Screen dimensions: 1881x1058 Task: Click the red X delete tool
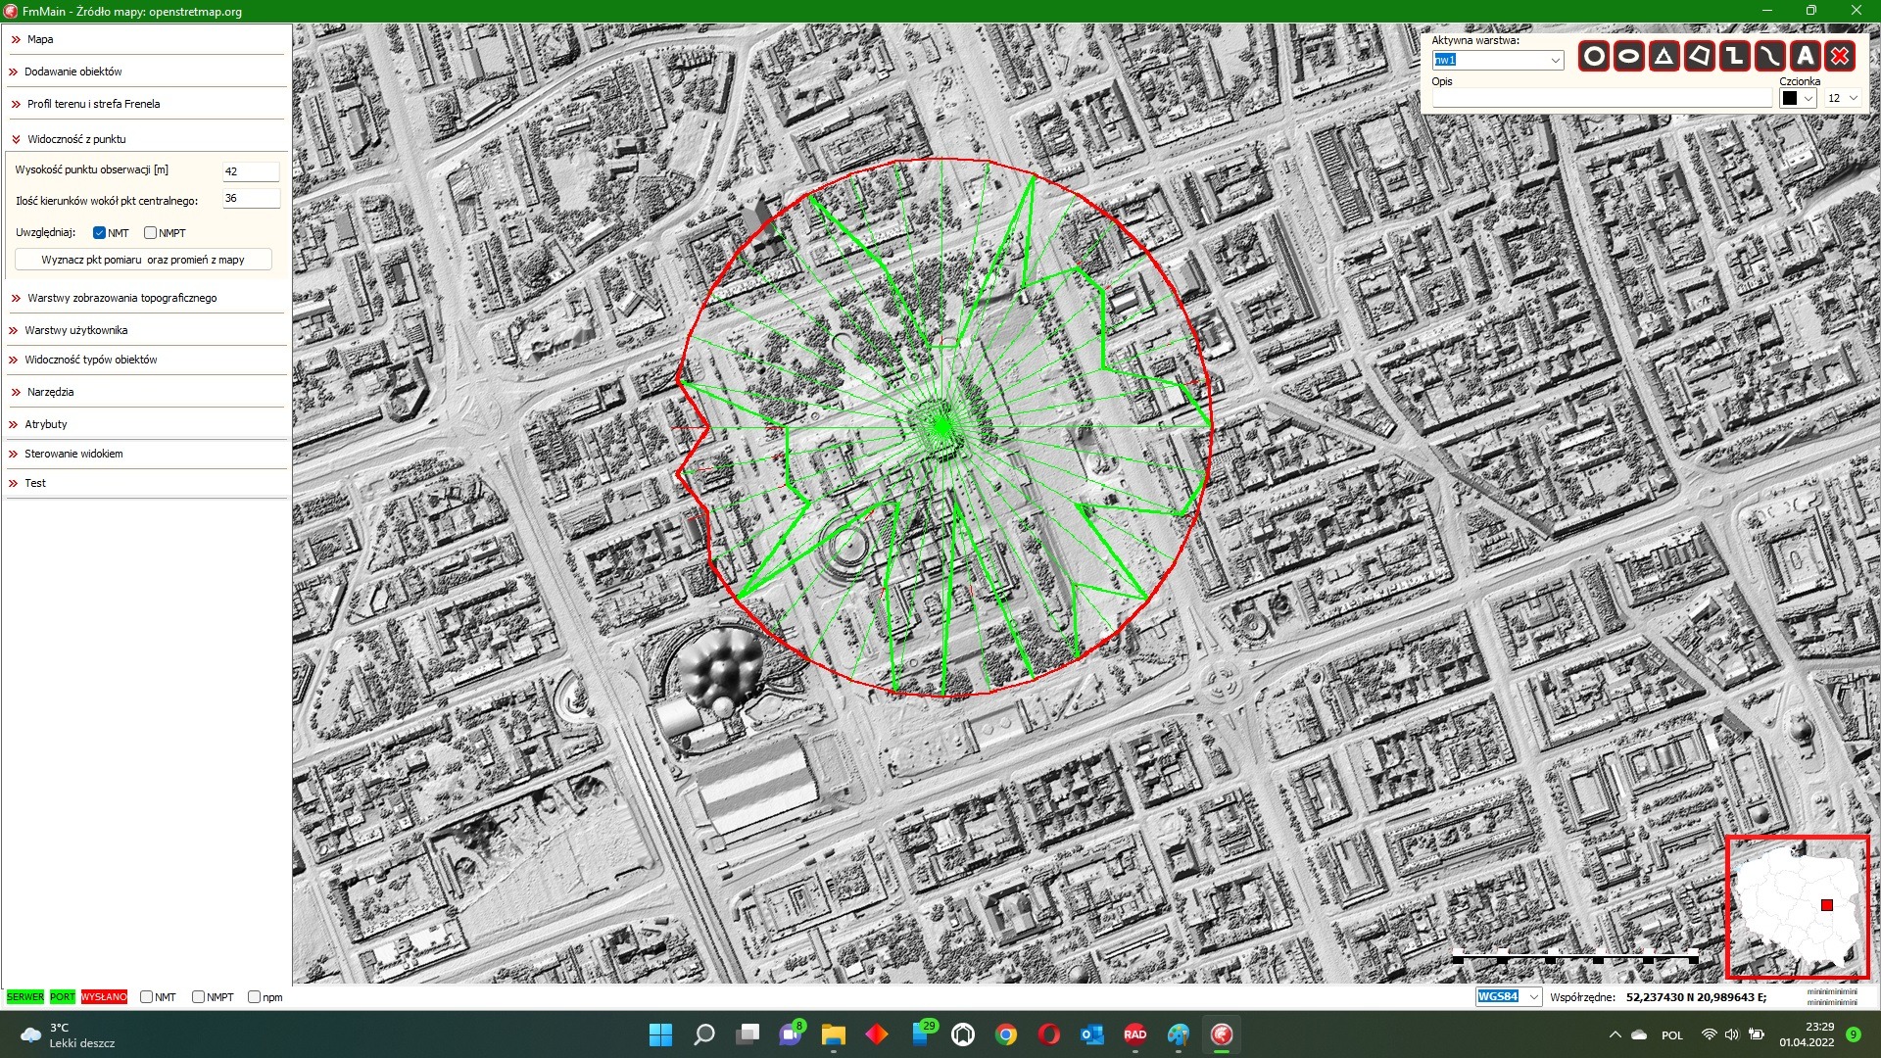point(1840,57)
